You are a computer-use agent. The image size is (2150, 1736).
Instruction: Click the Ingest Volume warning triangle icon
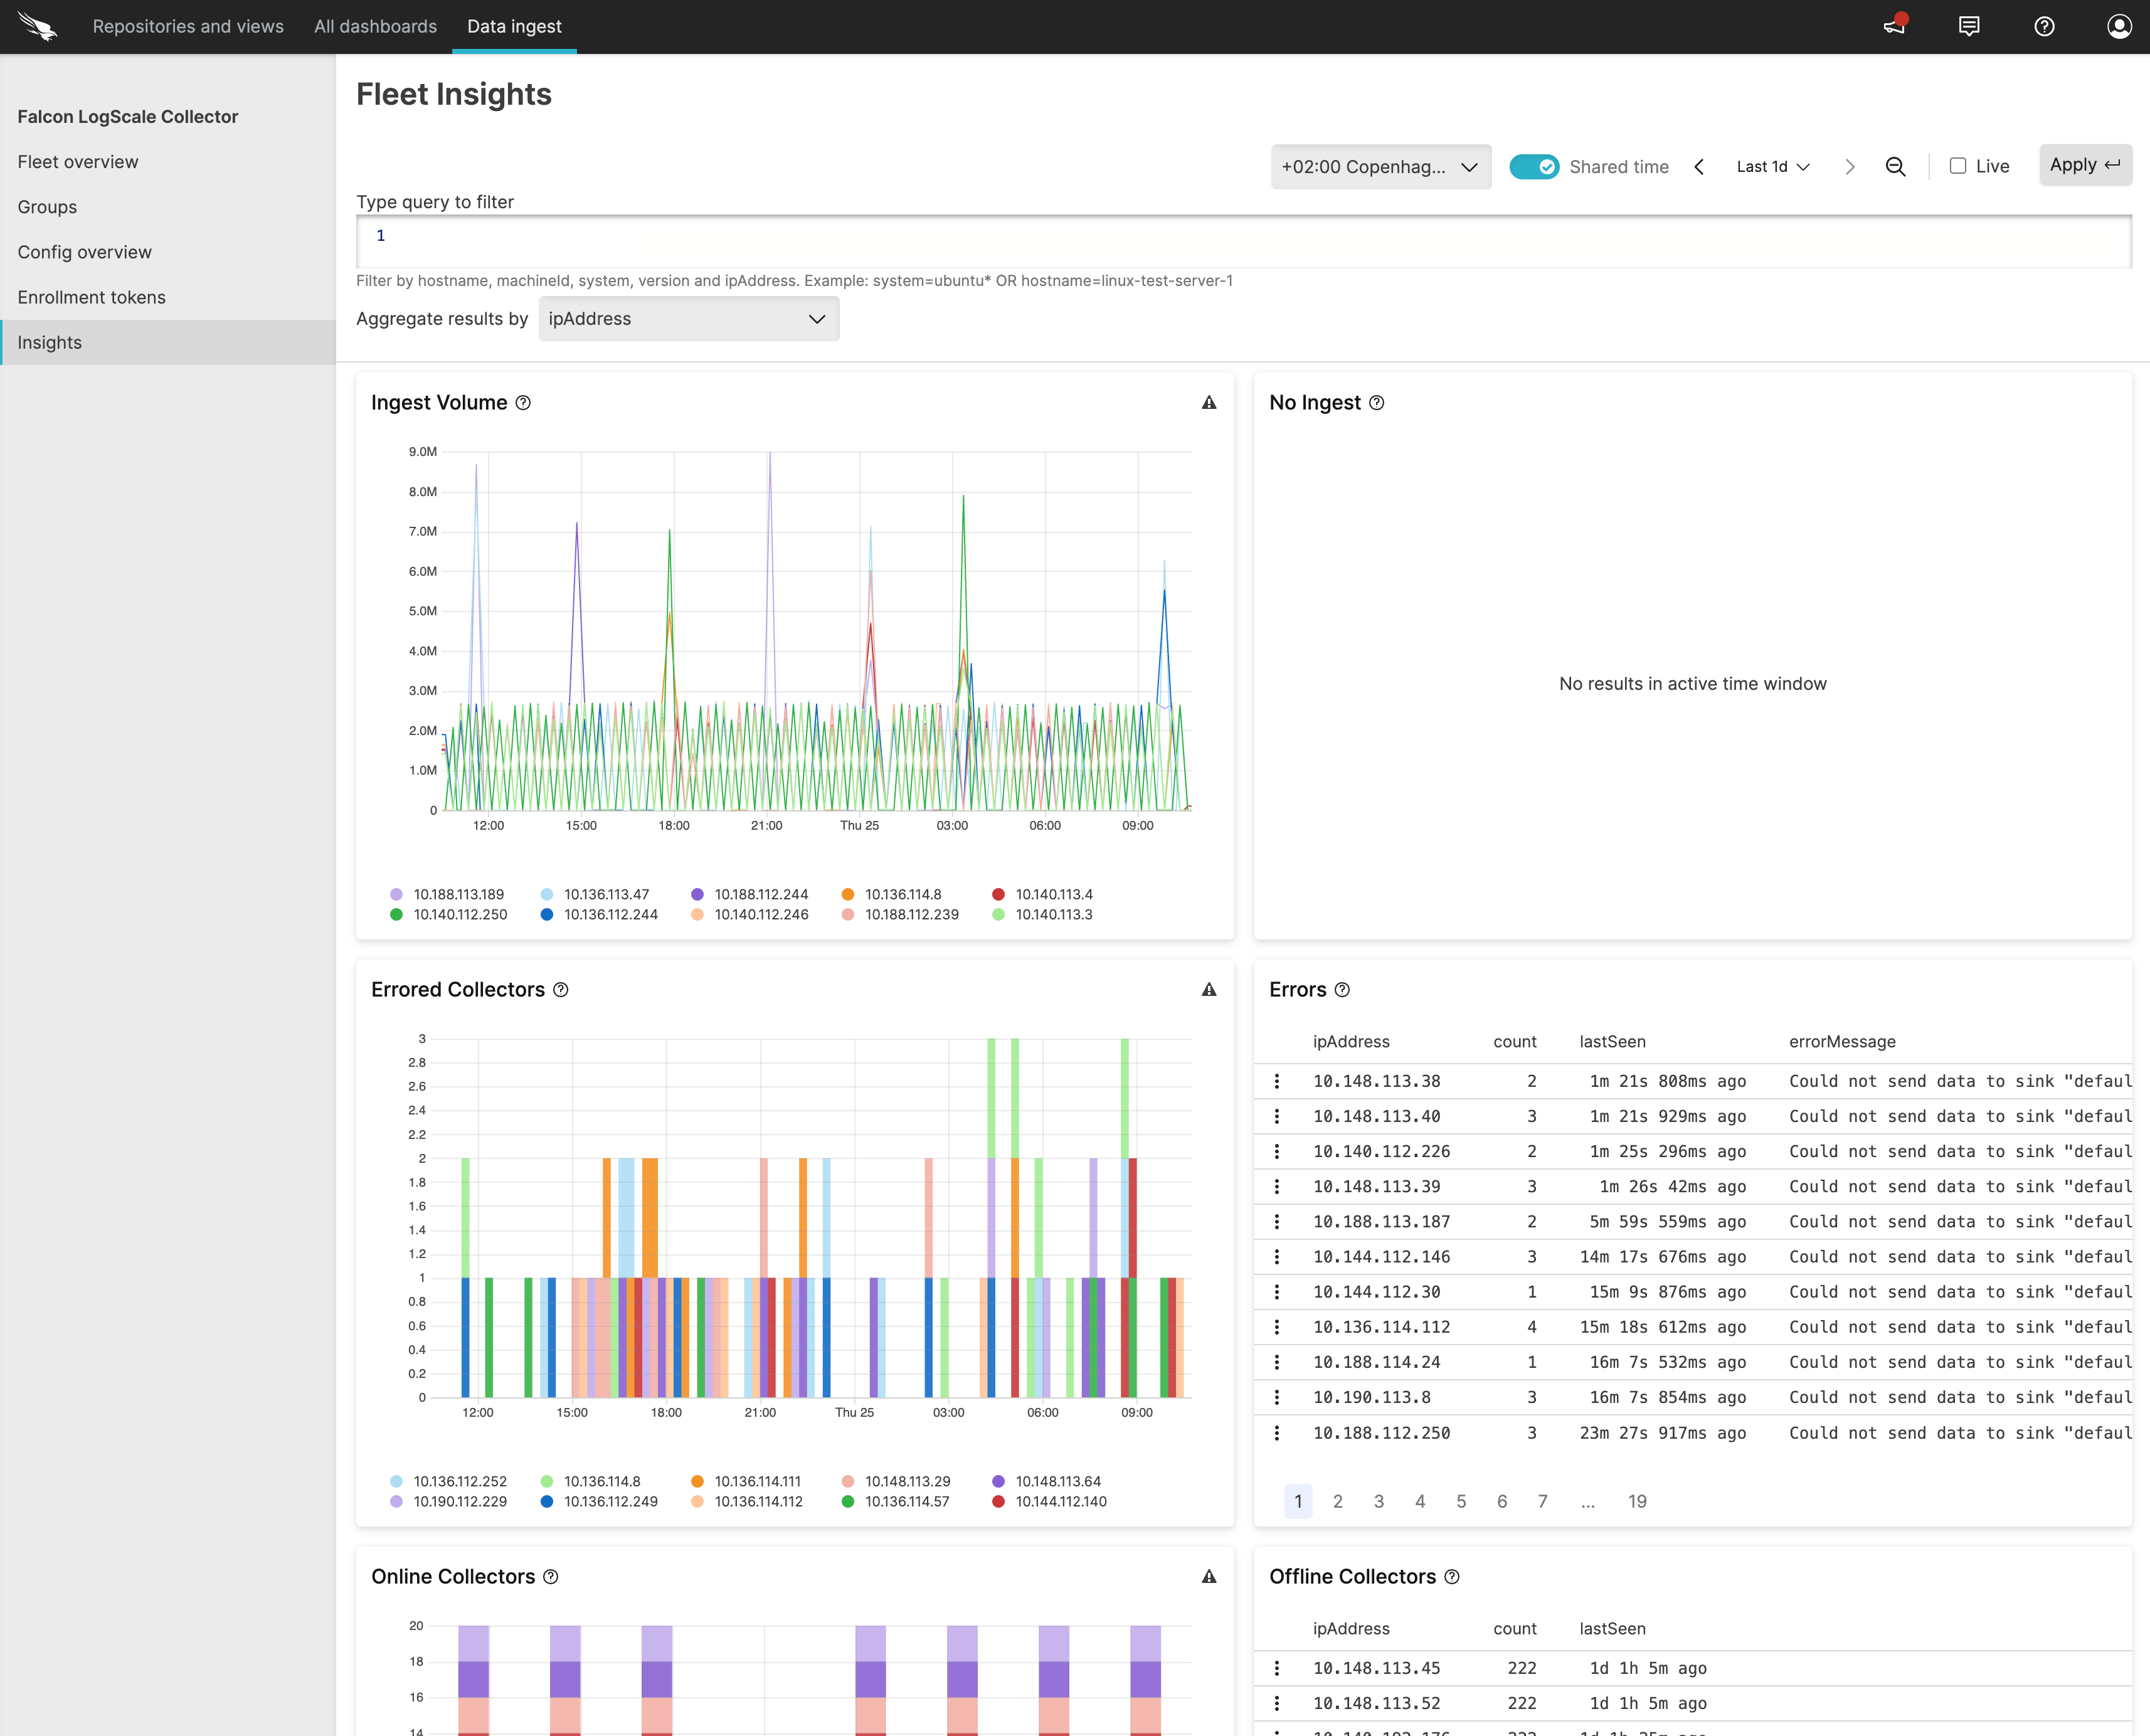(1209, 403)
